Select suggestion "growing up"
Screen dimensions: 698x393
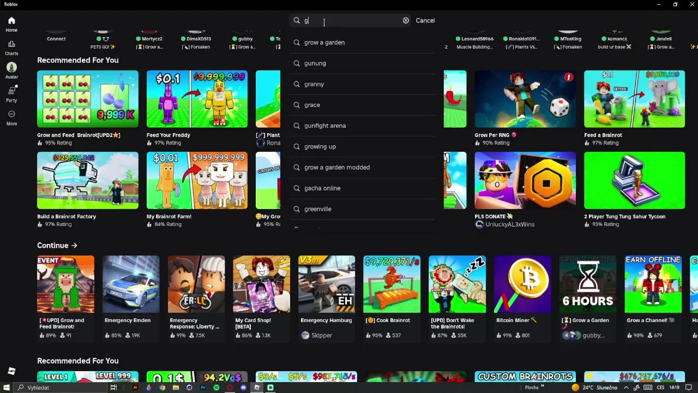coord(363,146)
